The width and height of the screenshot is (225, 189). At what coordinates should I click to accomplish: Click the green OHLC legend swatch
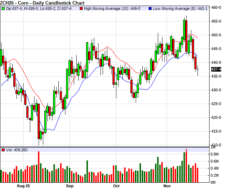point(3,8)
